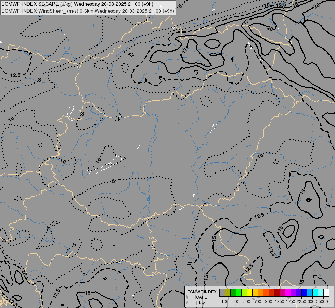Click the 300 value on legend scale
Screen dimensions: 335x308
[x=236, y=301]
